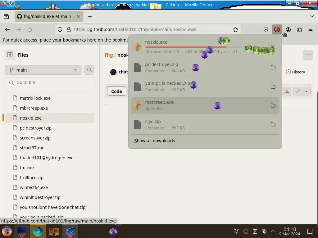318x238 pixels.
Task: Click the file search magnifier button
Action: 89,70
